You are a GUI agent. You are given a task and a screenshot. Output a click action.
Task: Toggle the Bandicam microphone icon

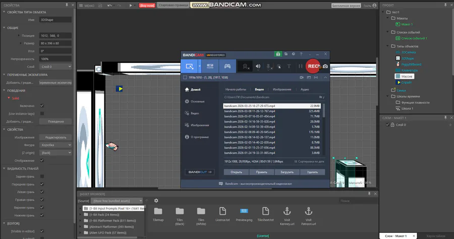[269, 67]
